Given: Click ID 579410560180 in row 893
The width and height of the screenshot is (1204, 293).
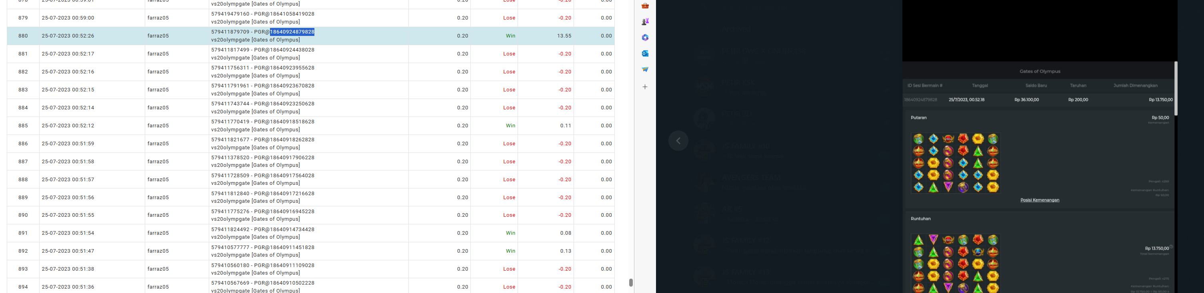Looking at the screenshot, I should point(230,265).
